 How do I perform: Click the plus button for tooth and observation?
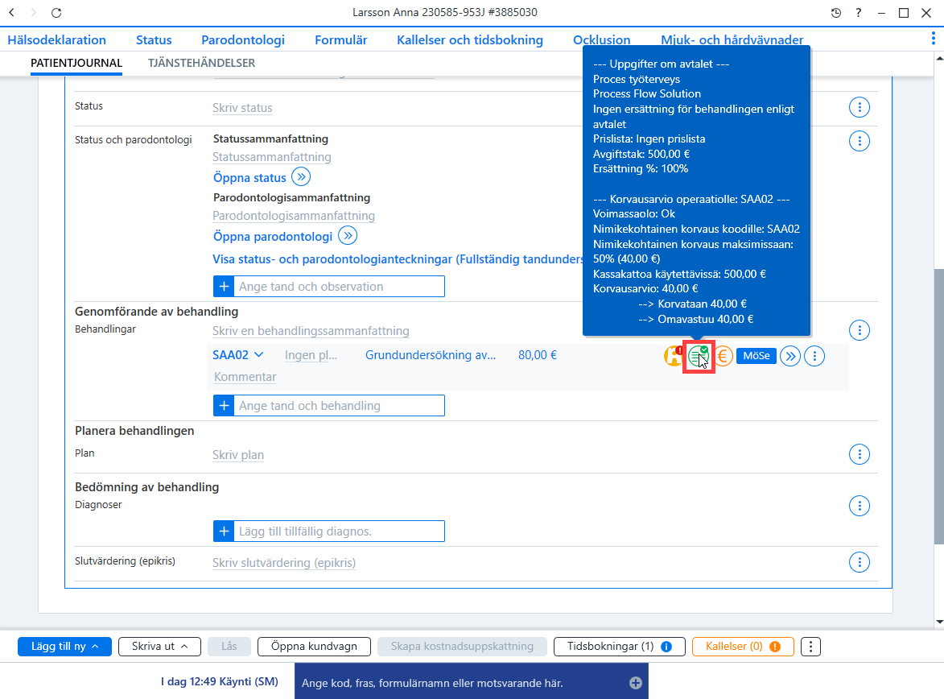[x=224, y=286]
